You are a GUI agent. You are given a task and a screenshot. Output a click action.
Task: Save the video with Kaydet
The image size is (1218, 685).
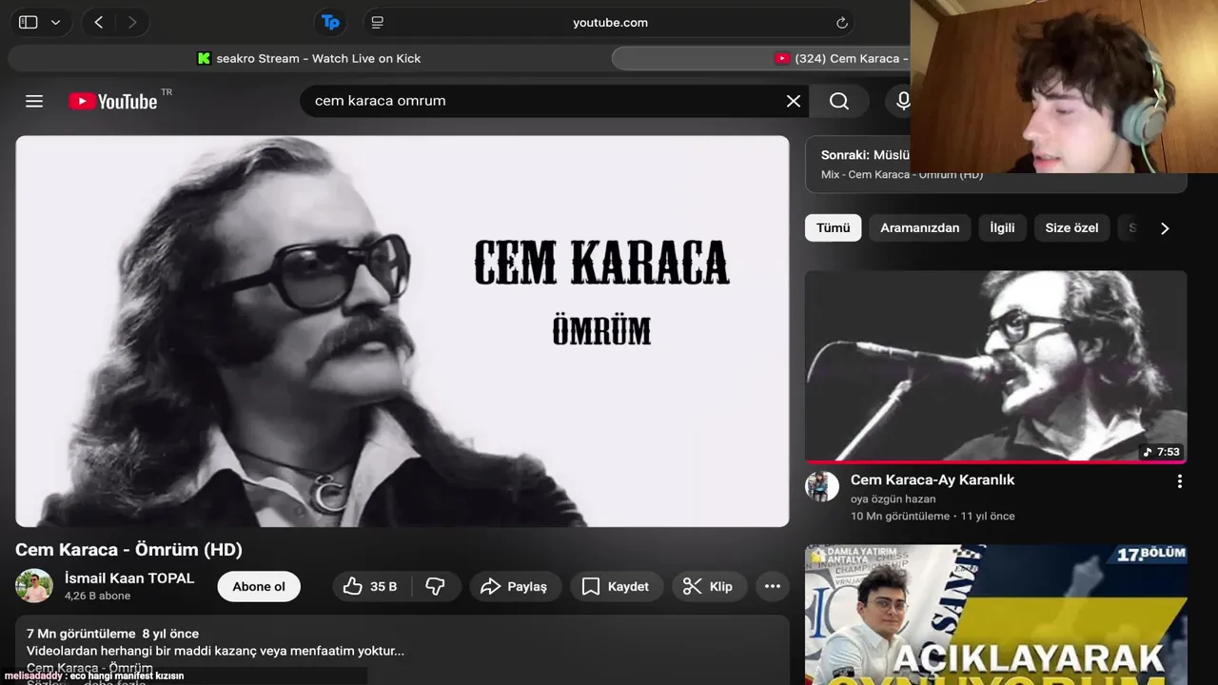tap(616, 586)
